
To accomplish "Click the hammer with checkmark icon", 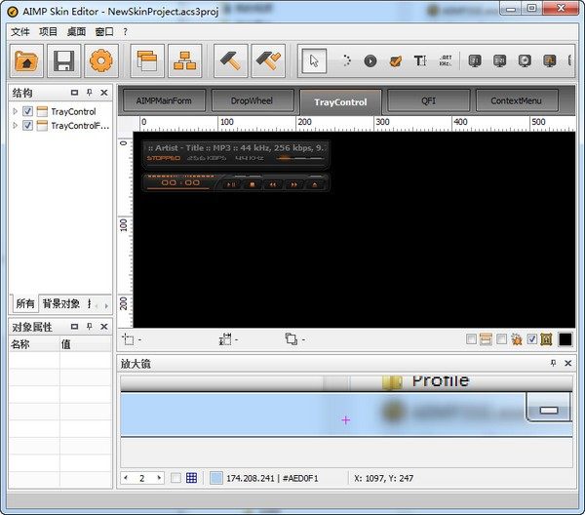I will [268, 61].
